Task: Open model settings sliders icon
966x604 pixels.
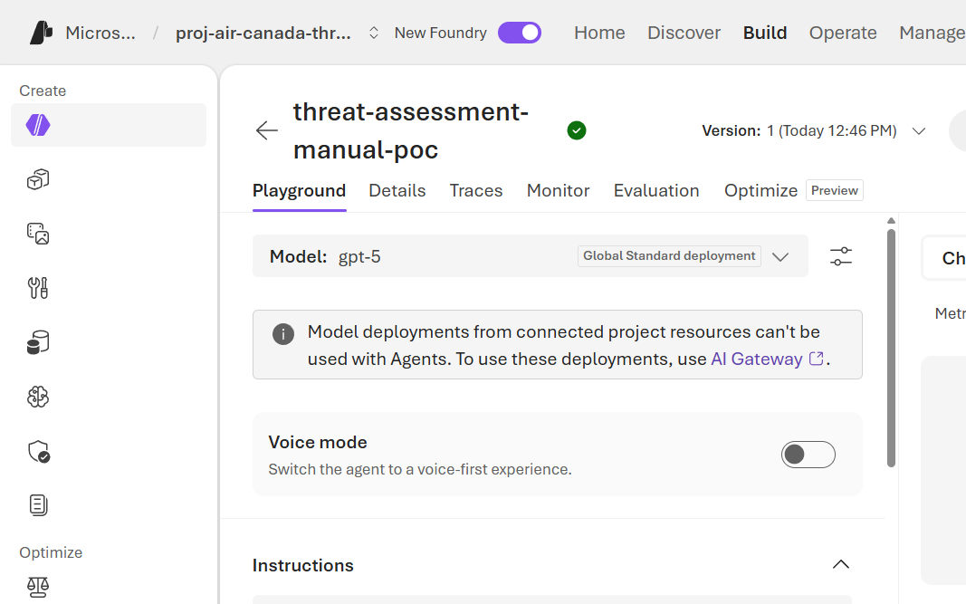Action: (841, 256)
